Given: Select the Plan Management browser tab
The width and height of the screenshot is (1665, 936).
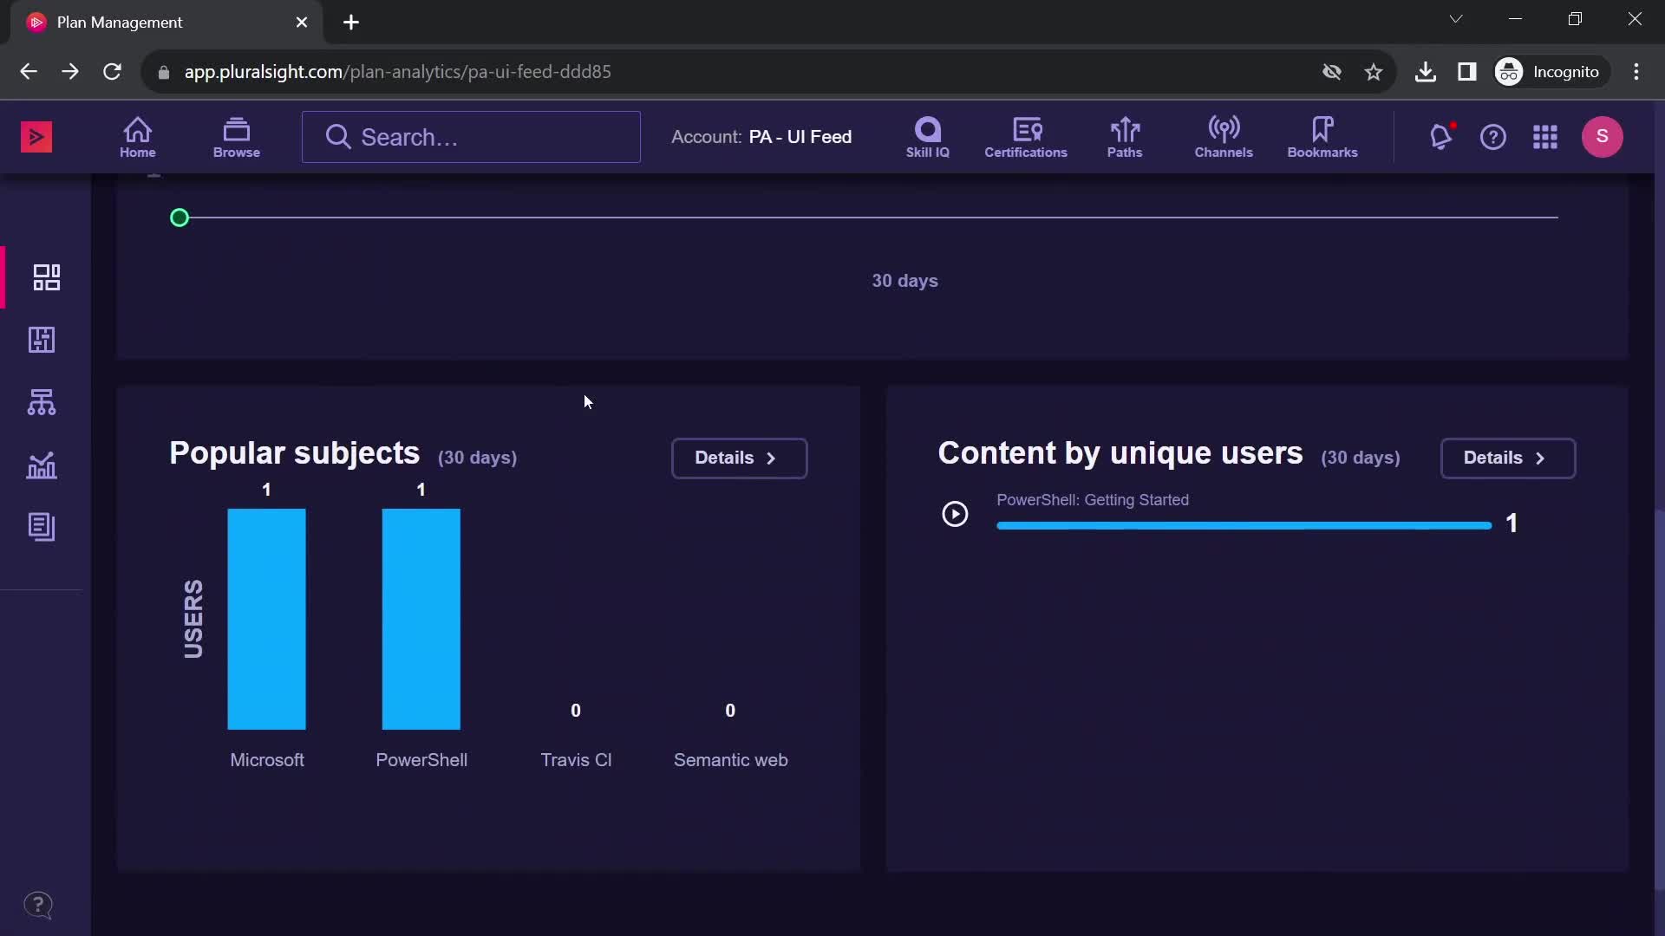Looking at the screenshot, I should (167, 23).
